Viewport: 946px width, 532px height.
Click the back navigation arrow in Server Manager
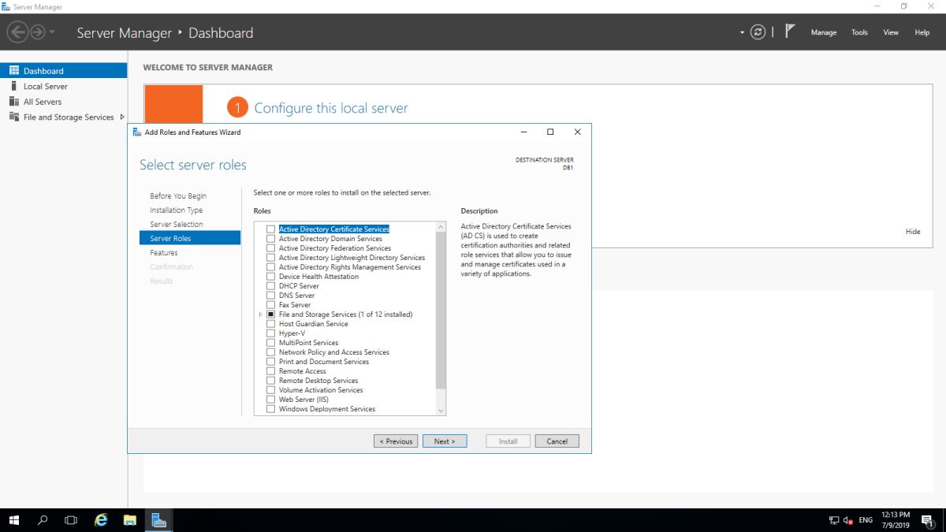point(17,32)
